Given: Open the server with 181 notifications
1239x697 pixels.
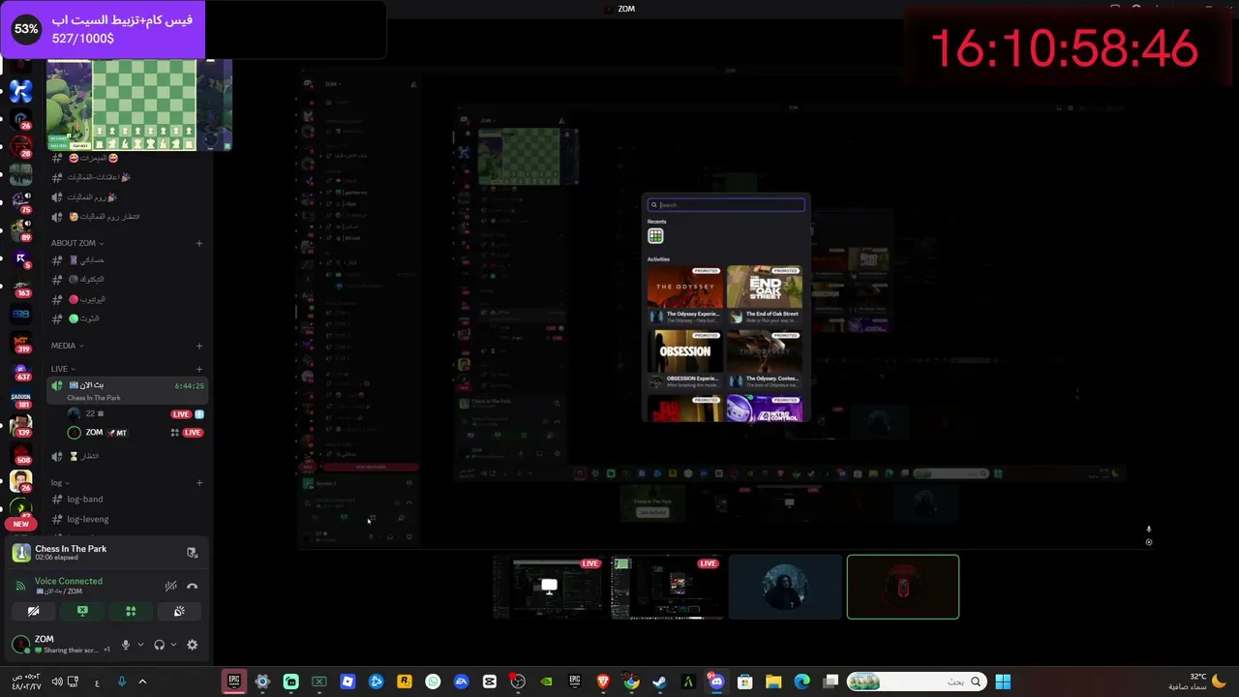Looking at the screenshot, I should (21, 398).
